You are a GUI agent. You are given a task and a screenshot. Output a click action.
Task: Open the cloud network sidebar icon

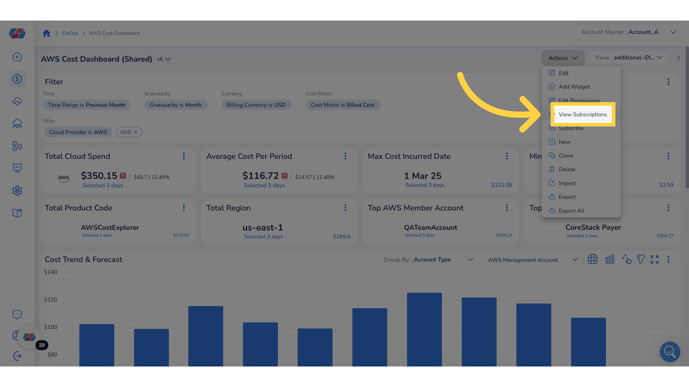(x=17, y=124)
